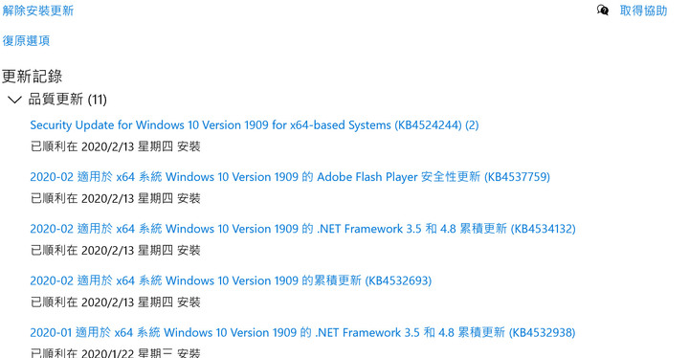This screenshot has height=358, width=689.
Task: Click the (2) suffix of the KB4524244 entry
Action: 472,125
